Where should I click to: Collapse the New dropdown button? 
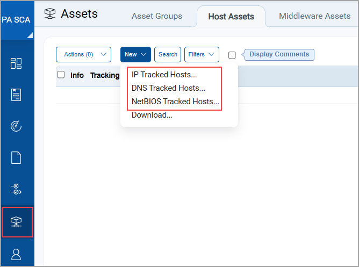135,54
